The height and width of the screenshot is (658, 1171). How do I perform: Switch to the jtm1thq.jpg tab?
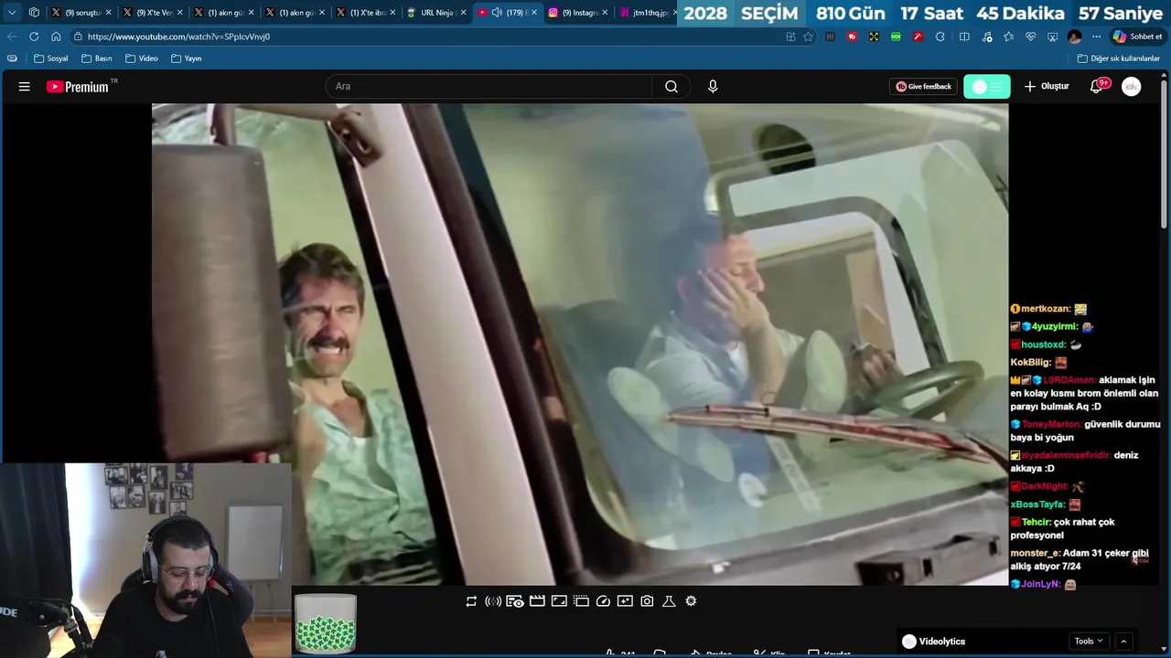(x=644, y=13)
